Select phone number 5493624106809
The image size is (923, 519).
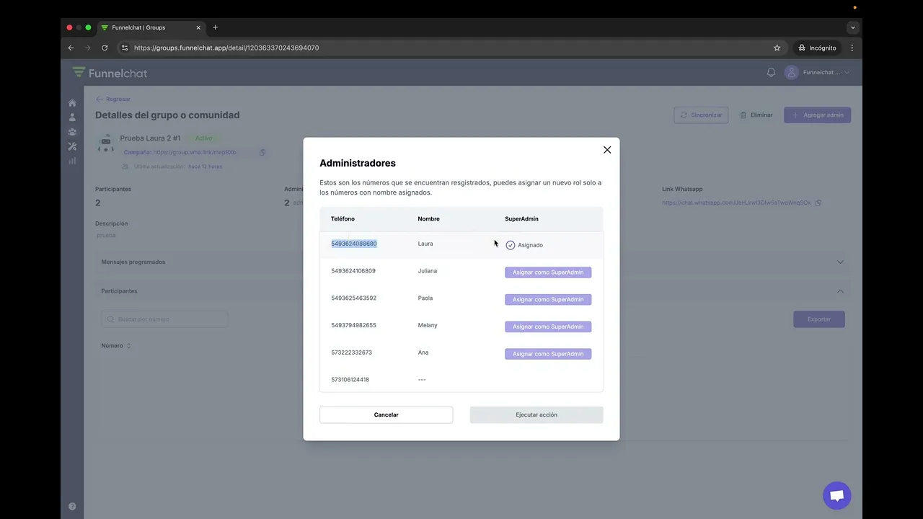(x=353, y=271)
